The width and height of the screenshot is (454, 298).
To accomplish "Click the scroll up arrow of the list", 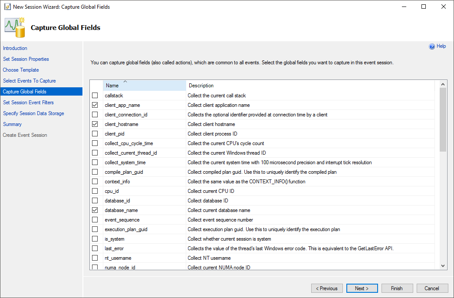I will [443, 84].
